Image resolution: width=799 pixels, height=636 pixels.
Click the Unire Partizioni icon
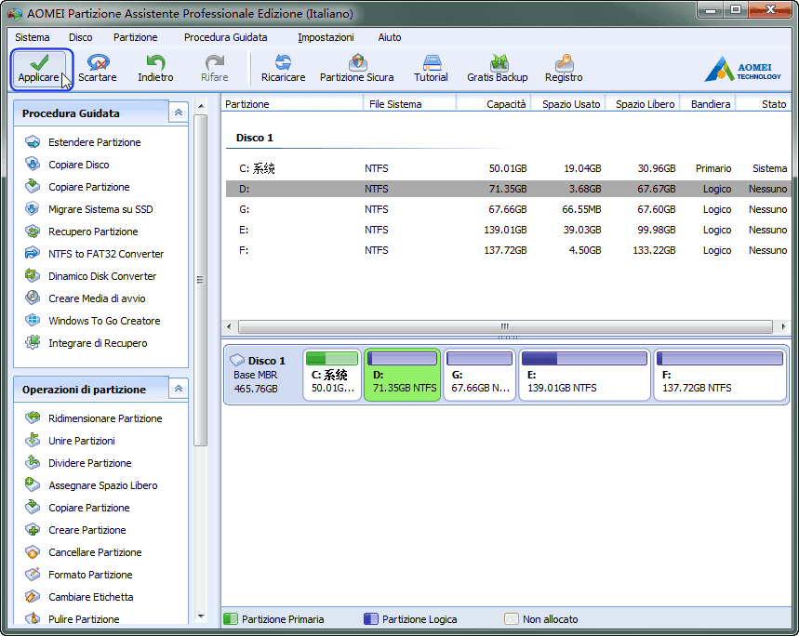point(33,441)
